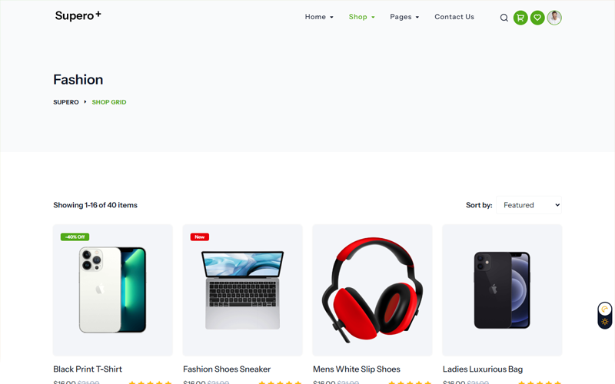Open Fashion Shoes Sneaker product title
The image size is (615, 384).
(x=227, y=369)
